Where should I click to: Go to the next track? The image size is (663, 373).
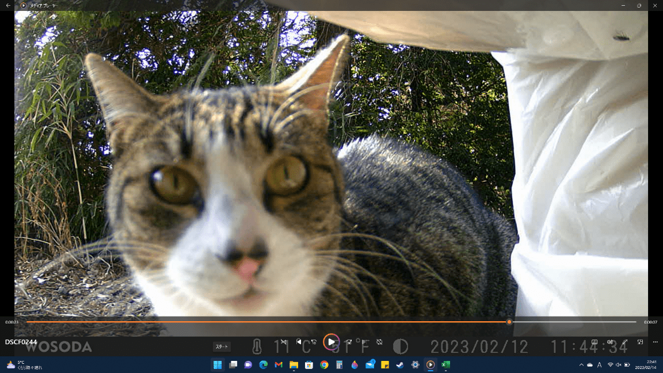[x=364, y=342]
